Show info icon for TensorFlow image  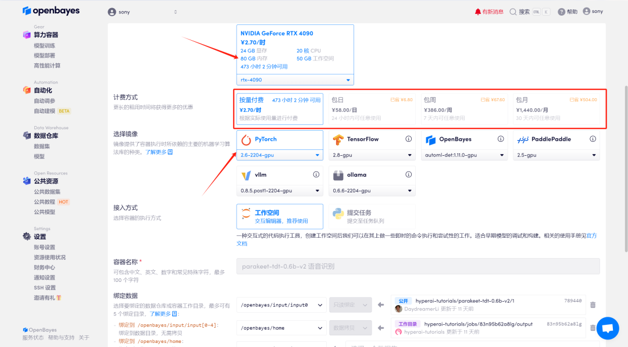pyautogui.click(x=409, y=139)
